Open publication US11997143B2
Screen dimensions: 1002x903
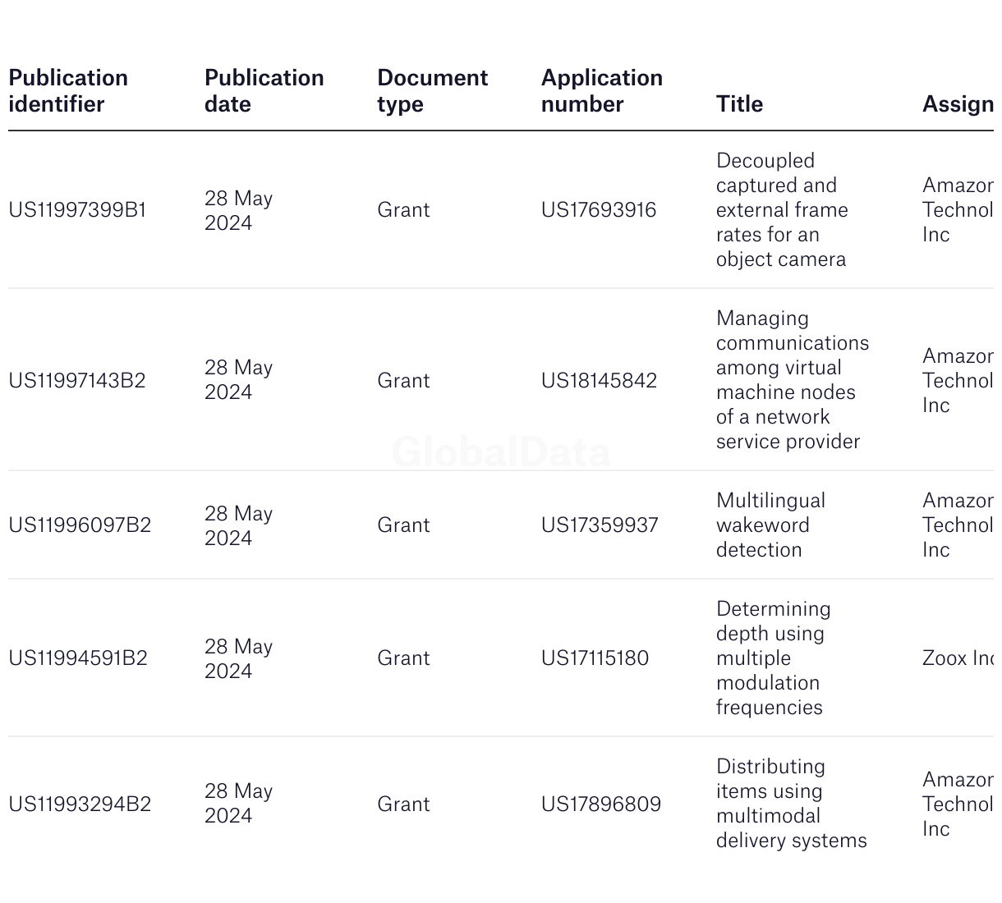tap(77, 381)
